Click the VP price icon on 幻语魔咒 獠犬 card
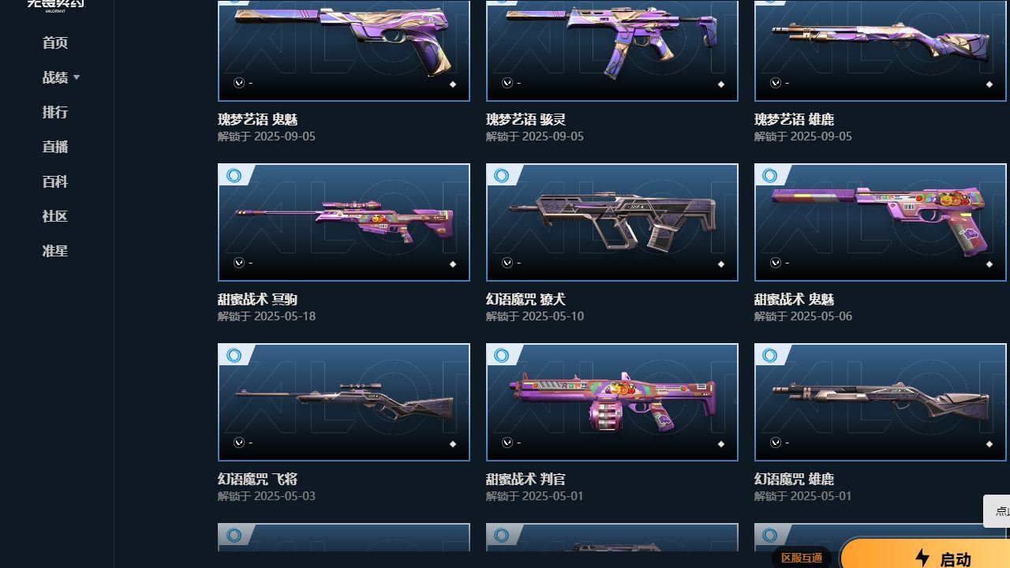 pyautogui.click(x=507, y=263)
